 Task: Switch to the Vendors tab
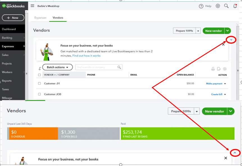click(x=58, y=18)
